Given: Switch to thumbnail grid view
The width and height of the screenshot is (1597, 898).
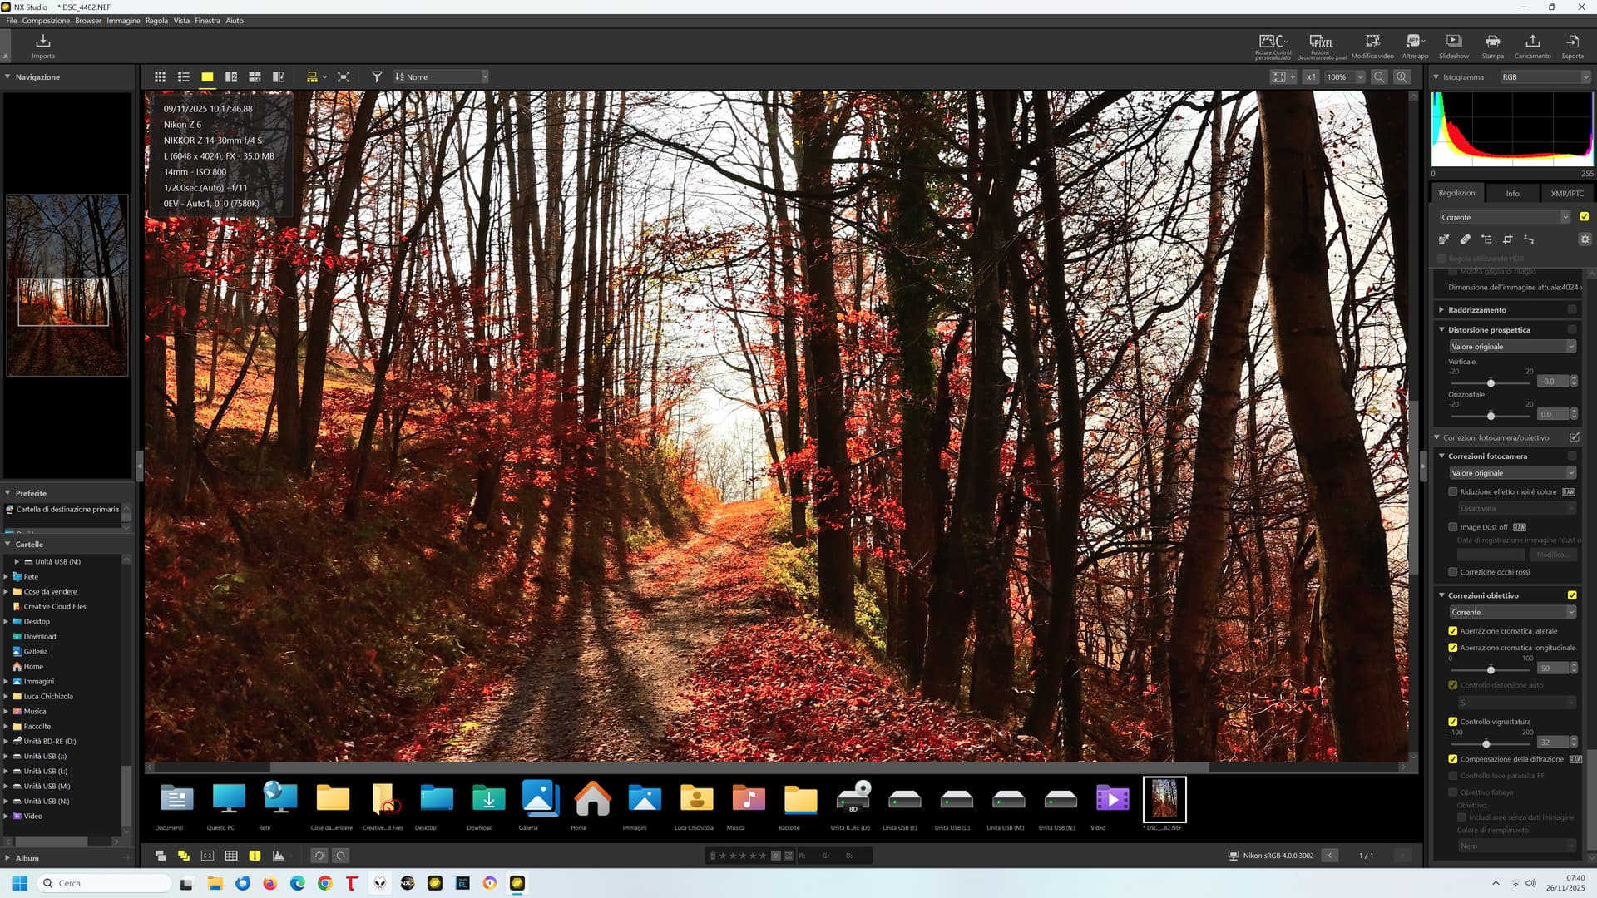Looking at the screenshot, I should tap(160, 76).
